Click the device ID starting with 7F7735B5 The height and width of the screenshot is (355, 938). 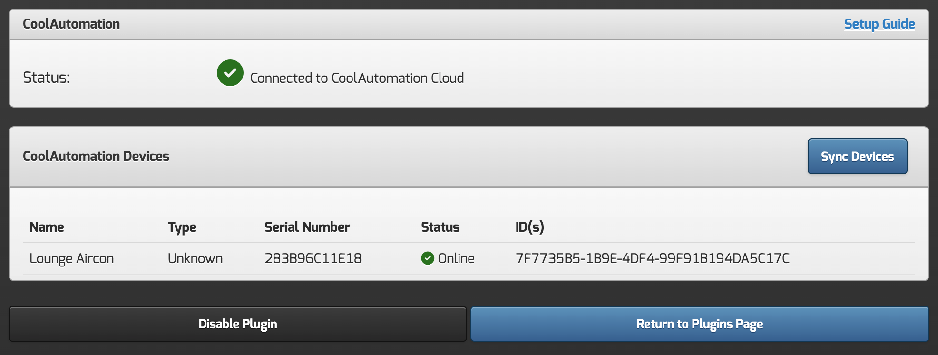pyautogui.click(x=652, y=258)
